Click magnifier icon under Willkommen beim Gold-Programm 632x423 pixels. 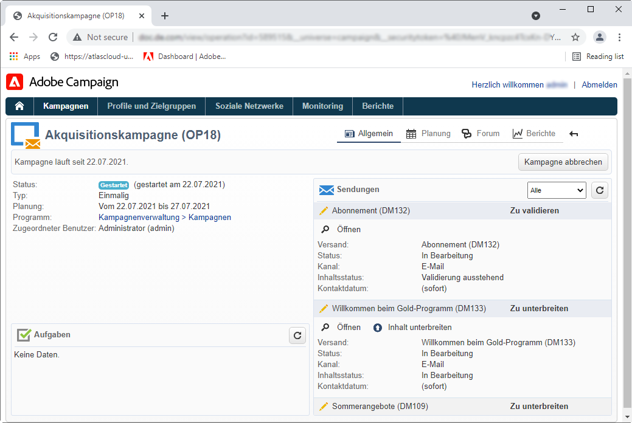325,327
